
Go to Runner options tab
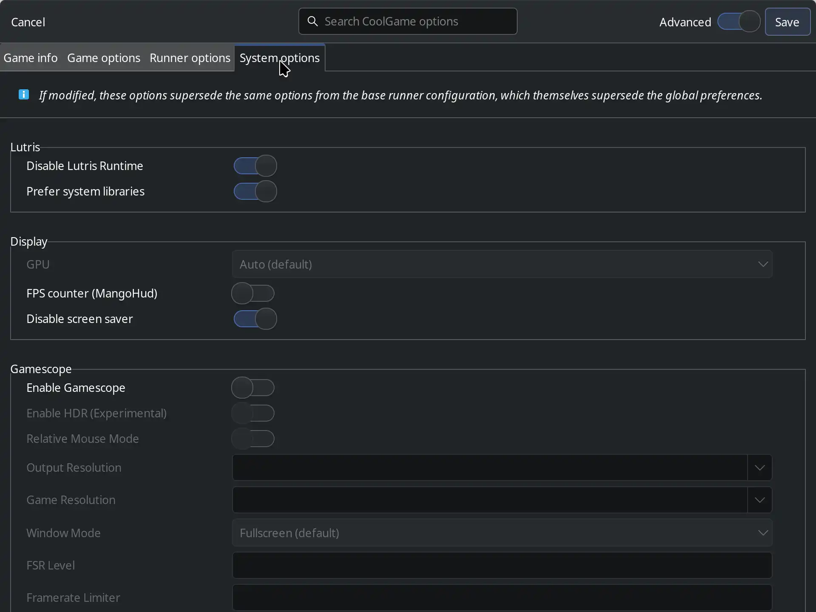coord(190,58)
